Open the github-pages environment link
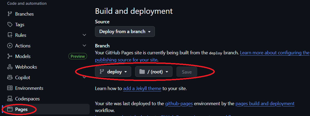Viewport: 310px width, 116px height. pyautogui.click(x=179, y=104)
